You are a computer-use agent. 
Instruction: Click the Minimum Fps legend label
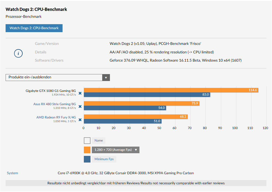tap(104, 159)
